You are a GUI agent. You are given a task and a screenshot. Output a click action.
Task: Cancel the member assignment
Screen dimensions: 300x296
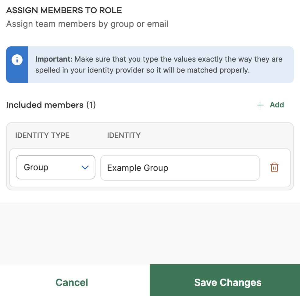tap(72, 282)
